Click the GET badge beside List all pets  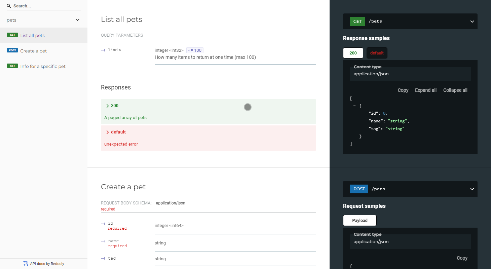[12, 35]
